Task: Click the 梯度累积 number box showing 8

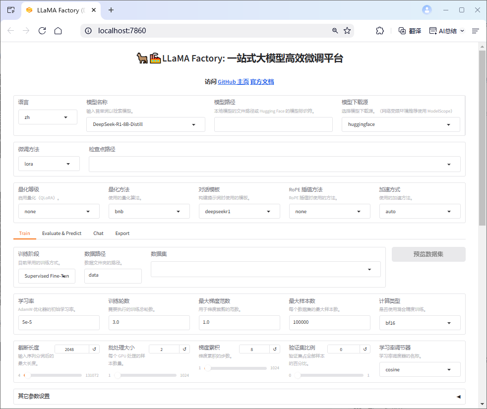Action: click(255, 349)
